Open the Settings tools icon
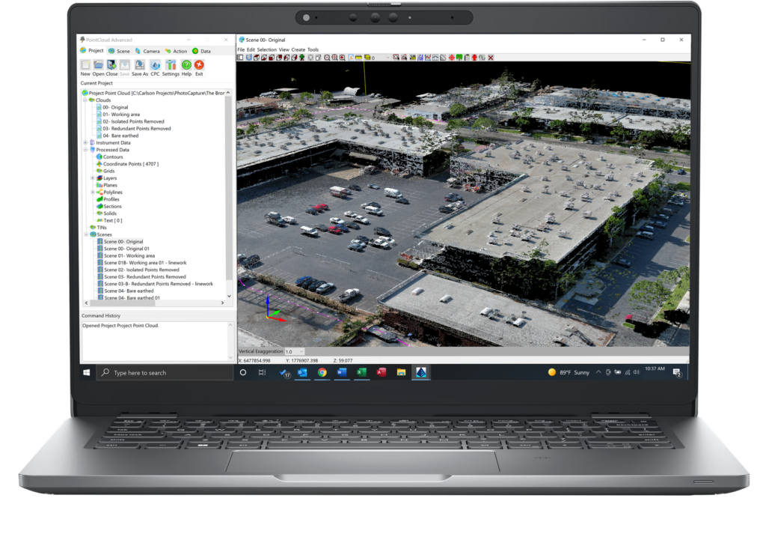 click(x=171, y=64)
